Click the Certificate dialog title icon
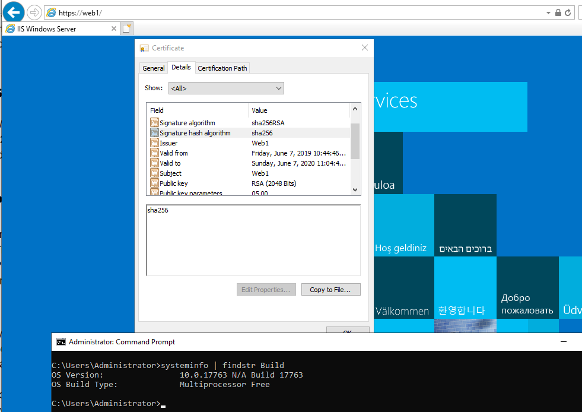 tap(144, 48)
